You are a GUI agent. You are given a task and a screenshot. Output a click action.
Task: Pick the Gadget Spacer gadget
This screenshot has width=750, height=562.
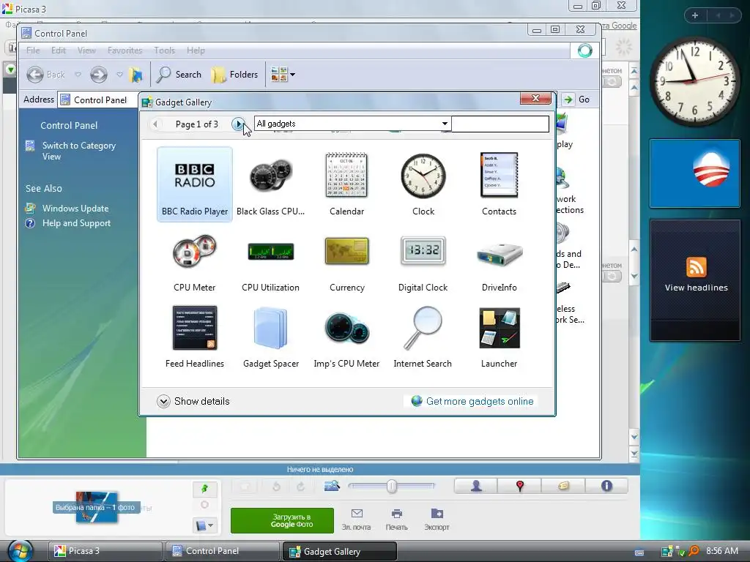click(x=271, y=337)
